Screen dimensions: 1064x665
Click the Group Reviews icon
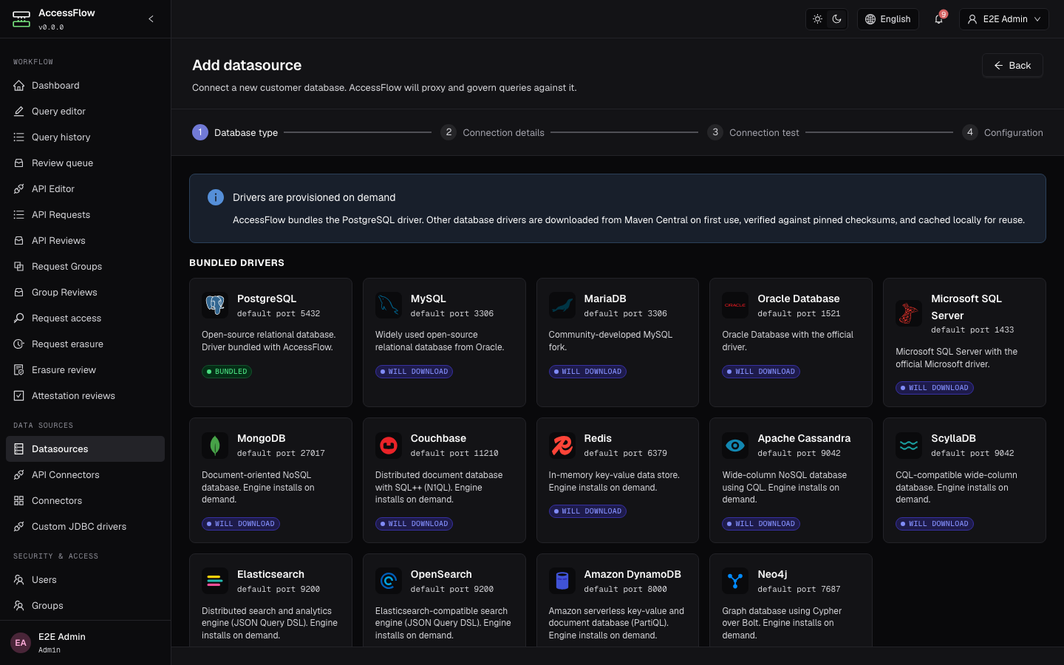click(x=19, y=293)
